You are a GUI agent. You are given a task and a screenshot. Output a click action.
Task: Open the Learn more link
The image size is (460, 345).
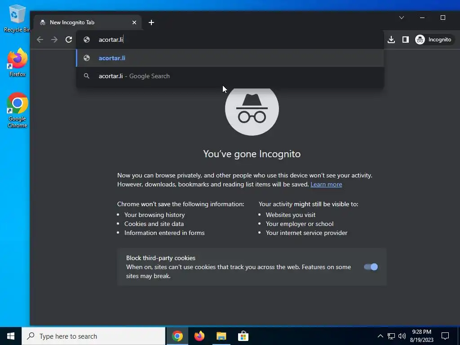(326, 184)
